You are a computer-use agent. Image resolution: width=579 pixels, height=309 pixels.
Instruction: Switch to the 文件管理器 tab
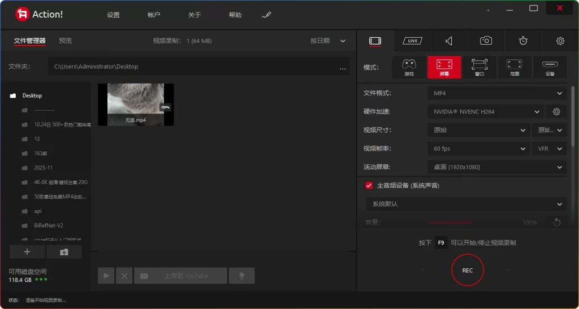click(x=30, y=41)
